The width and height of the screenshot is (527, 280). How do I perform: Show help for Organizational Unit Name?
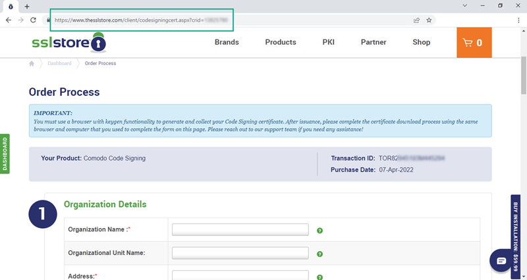pyautogui.click(x=319, y=254)
